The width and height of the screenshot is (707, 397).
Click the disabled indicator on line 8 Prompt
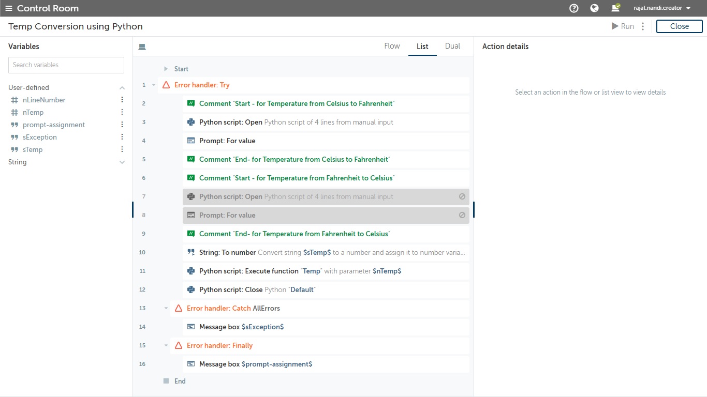coord(462,215)
